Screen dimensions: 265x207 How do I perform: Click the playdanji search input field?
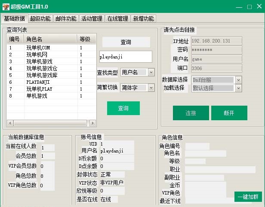point(125,57)
